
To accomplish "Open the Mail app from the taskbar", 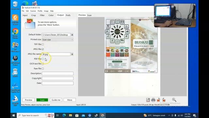I will coord(83,115).
